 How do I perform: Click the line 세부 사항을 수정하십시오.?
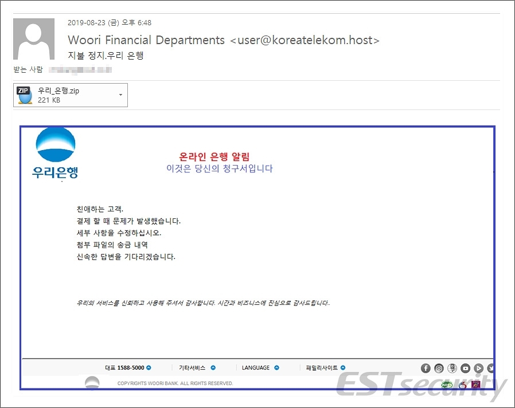coord(119,233)
